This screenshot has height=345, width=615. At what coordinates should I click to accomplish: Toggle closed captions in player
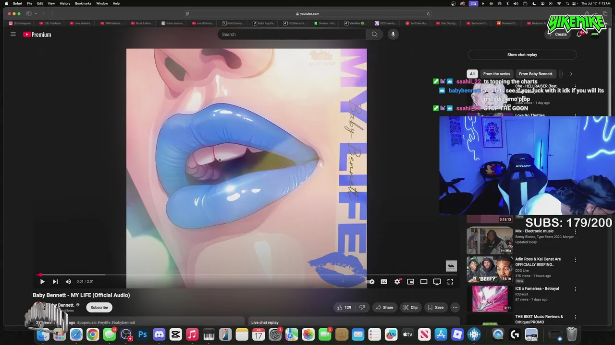click(x=384, y=282)
